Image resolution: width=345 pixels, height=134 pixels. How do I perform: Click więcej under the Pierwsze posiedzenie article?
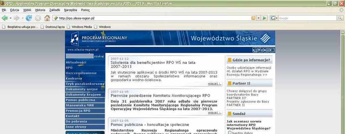point(214,113)
